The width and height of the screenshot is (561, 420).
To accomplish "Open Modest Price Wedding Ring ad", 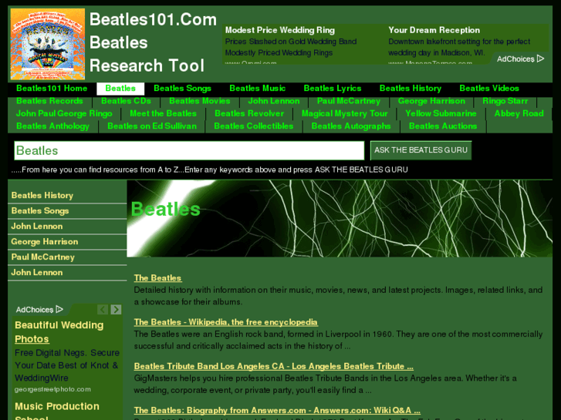I will (x=280, y=30).
